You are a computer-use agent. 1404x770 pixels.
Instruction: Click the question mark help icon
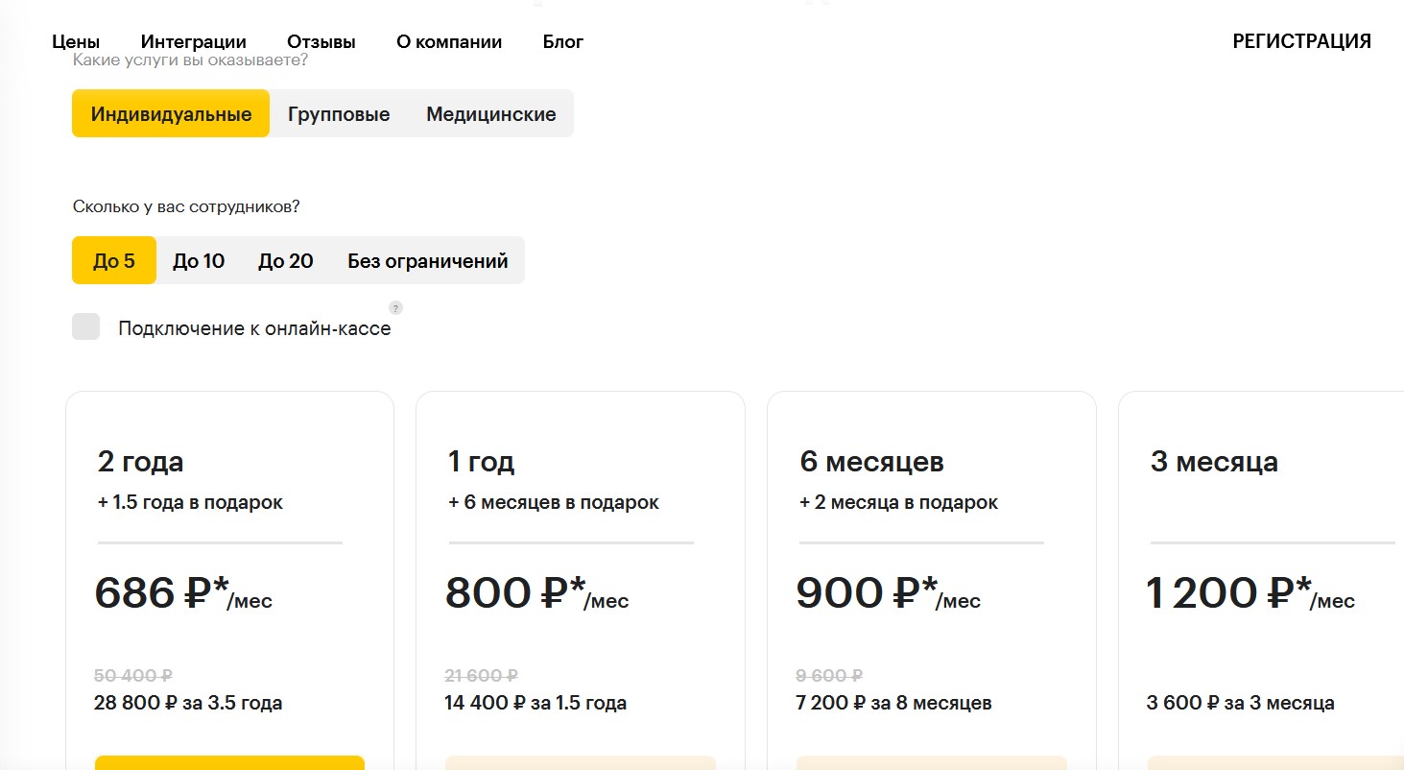(395, 308)
